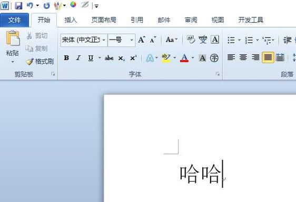Click the 复制 copy button
Screen dimensions: 296x202
pyautogui.click(x=37, y=49)
